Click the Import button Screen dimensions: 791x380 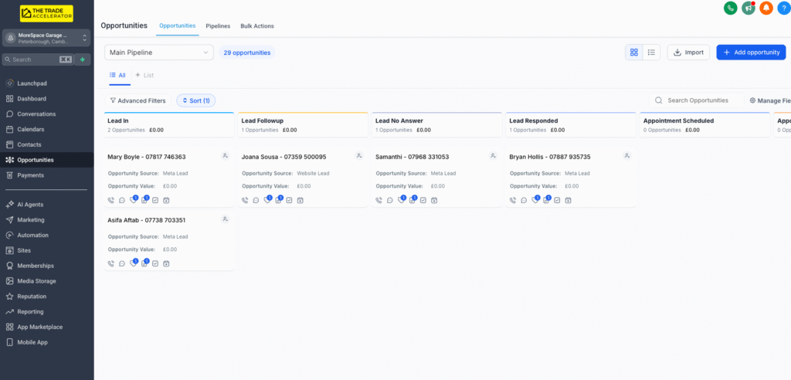[688, 53]
